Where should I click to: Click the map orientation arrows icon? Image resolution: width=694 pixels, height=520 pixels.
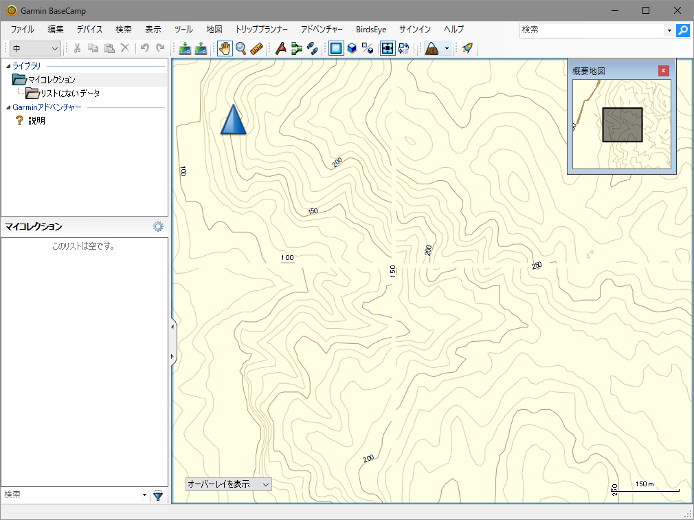(x=403, y=48)
